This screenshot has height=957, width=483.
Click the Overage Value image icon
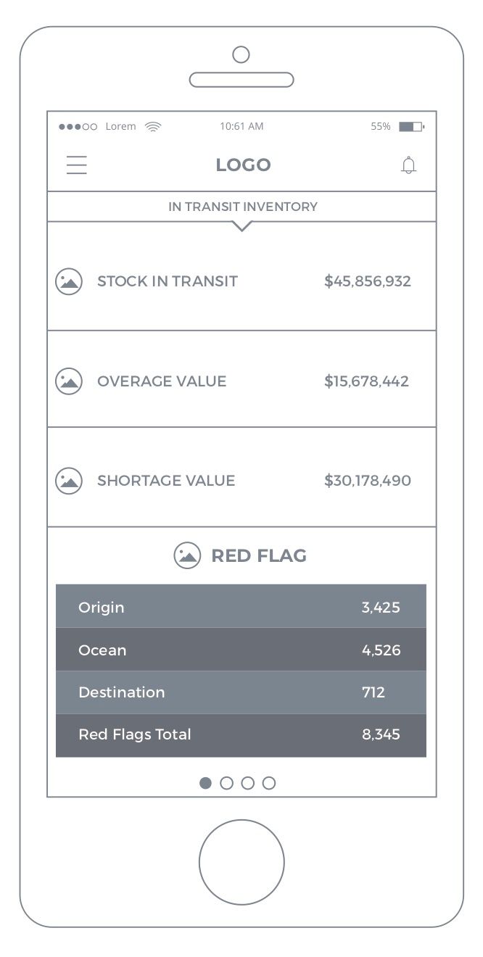tap(69, 381)
